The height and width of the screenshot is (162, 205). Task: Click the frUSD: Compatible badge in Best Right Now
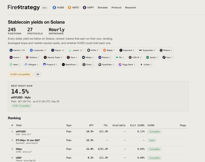pos(21,106)
